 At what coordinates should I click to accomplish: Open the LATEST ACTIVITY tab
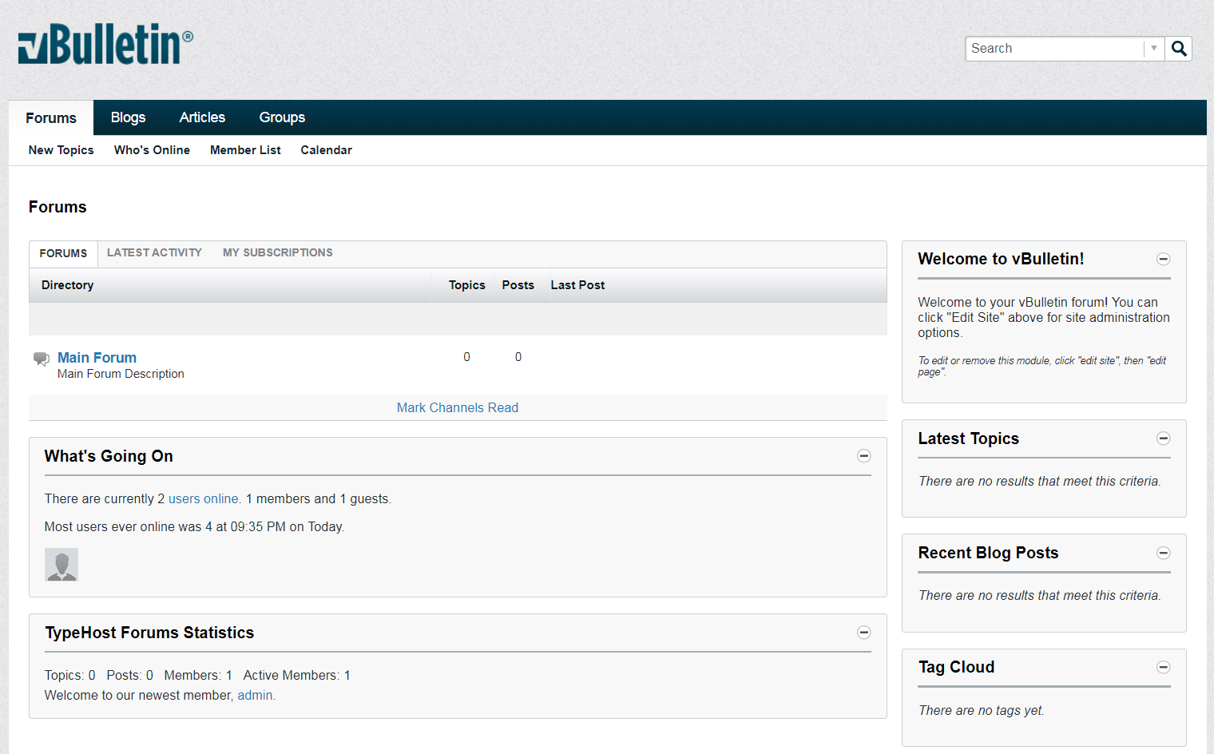[x=154, y=252]
